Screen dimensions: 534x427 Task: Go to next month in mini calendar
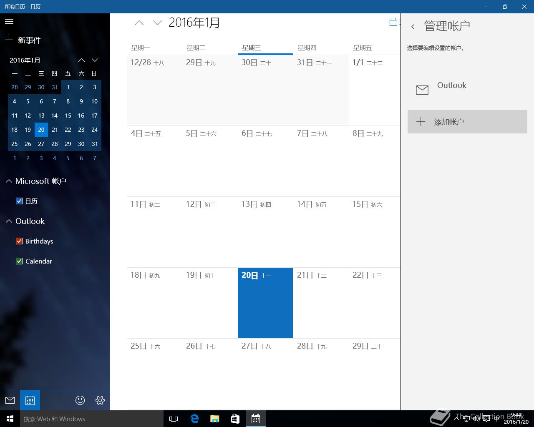95,60
